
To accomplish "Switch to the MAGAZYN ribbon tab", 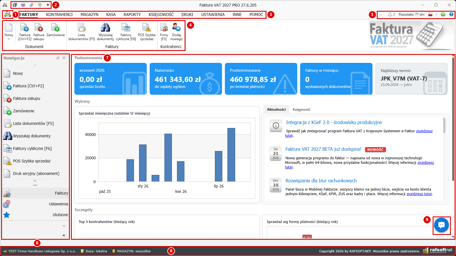I will coord(89,15).
